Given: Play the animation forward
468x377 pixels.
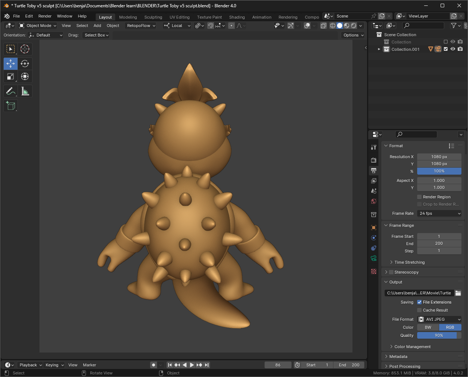Looking at the screenshot, I should click(192, 365).
